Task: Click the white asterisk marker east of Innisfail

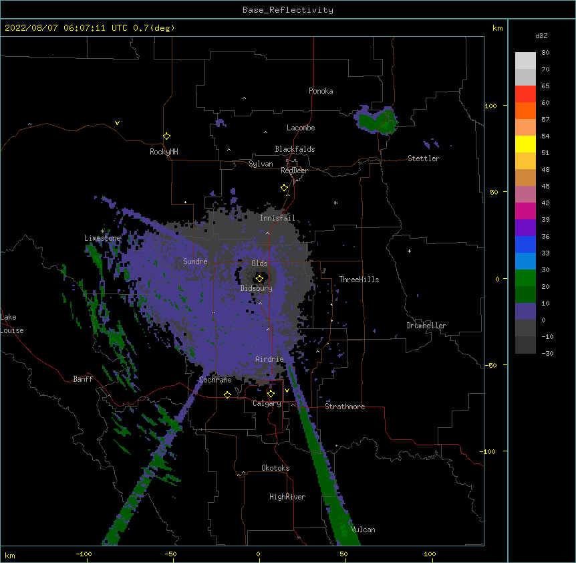Action: [335, 203]
